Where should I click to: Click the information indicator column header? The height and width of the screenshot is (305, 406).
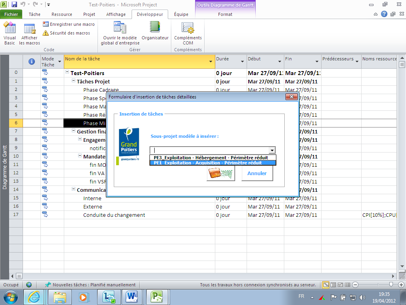[32, 62]
